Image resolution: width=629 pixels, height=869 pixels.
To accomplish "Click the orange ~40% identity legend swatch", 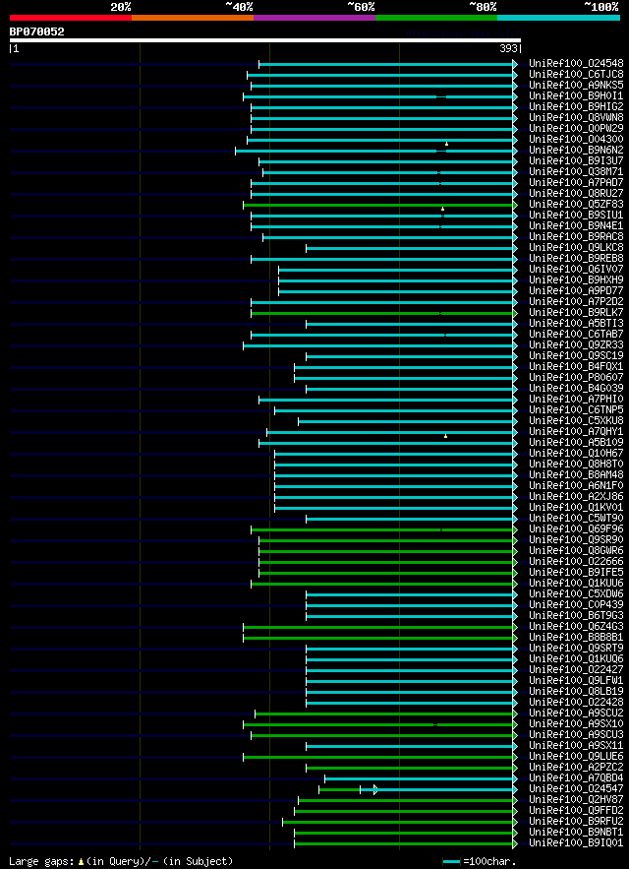I will click(193, 18).
